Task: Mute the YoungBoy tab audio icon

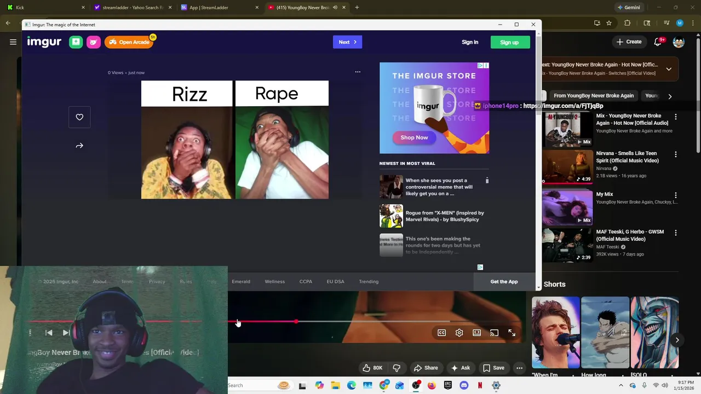Action: tap(335, 7)
